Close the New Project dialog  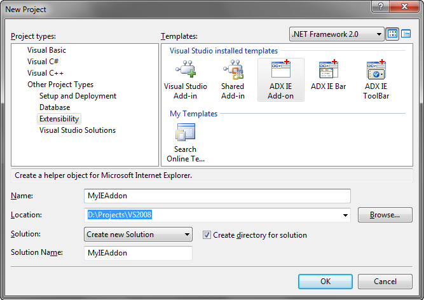[404, 6]
